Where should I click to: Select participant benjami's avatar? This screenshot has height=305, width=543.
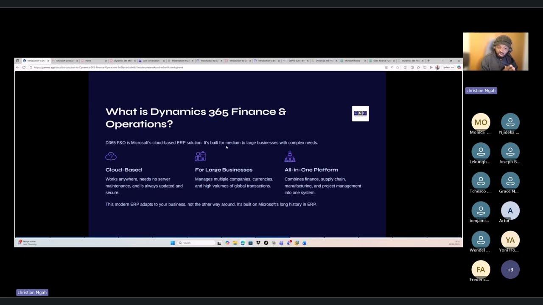pos(481,211)
